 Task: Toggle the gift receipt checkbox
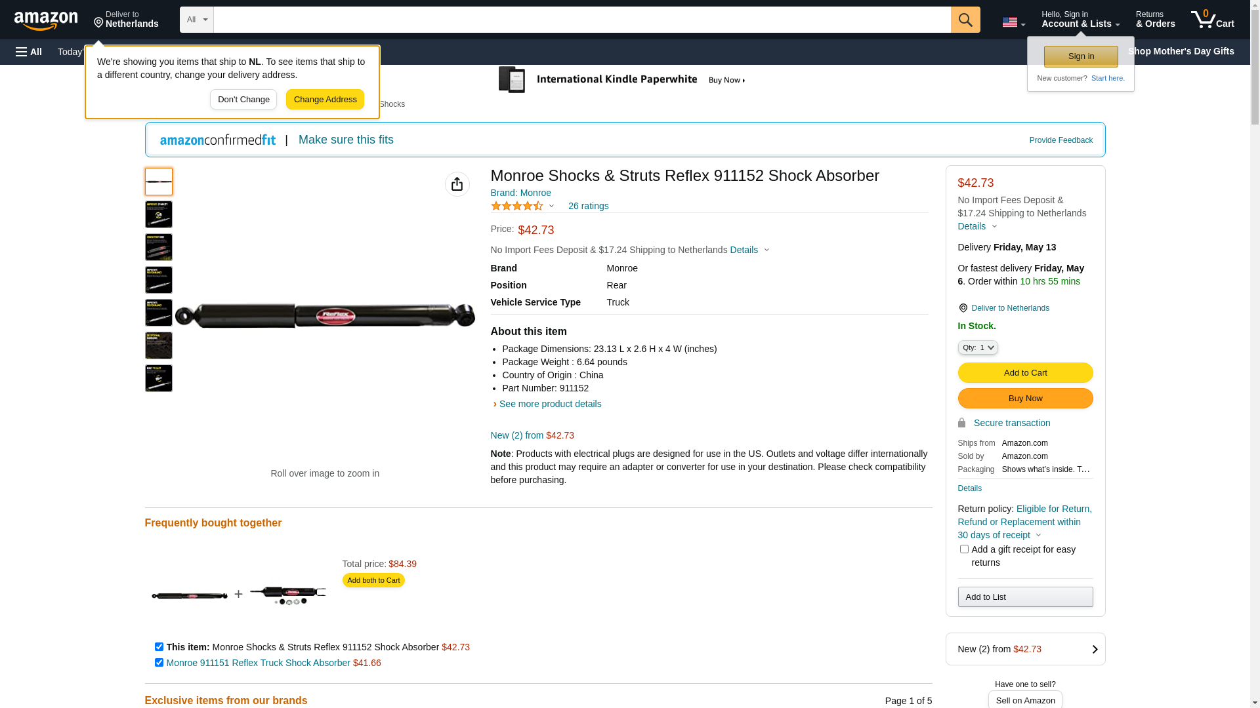click(963, 549)
